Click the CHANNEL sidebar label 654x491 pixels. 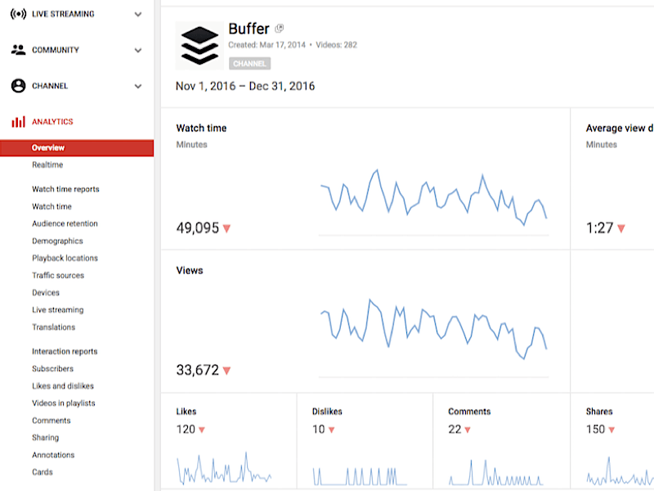(x=50, y=86)
